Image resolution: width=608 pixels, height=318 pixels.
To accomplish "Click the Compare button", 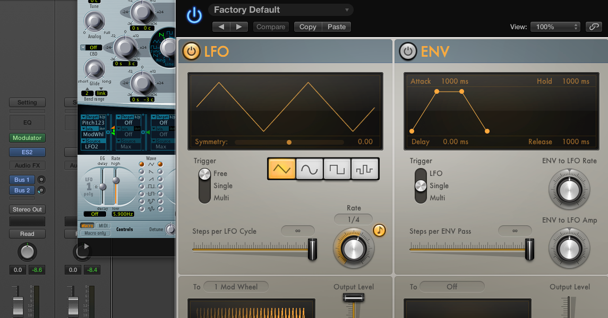I will click(x=271, y=26).
